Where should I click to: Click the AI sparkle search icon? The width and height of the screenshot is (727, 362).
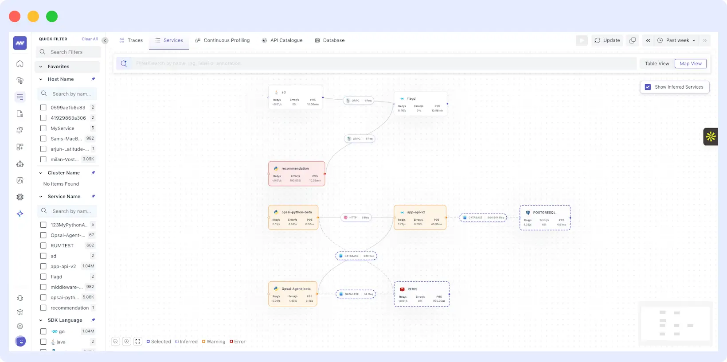click(x=124, y=63)
